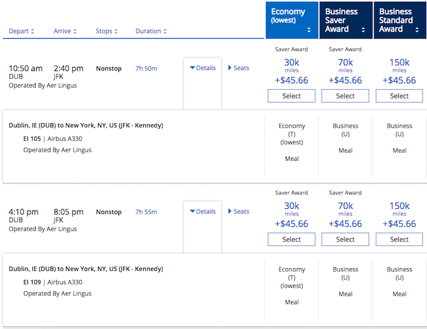Select the 150k Business Standard award for the morning flight

click(399, 96)
